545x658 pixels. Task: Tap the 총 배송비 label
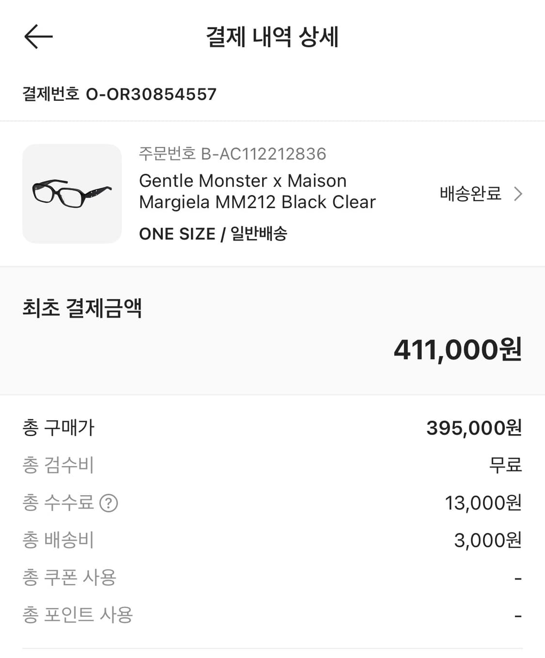tap(58, 540)
